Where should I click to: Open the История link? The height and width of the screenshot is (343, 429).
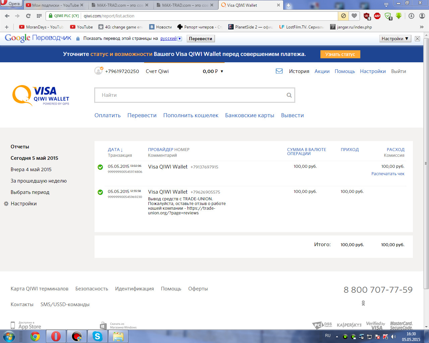point(299,71)
